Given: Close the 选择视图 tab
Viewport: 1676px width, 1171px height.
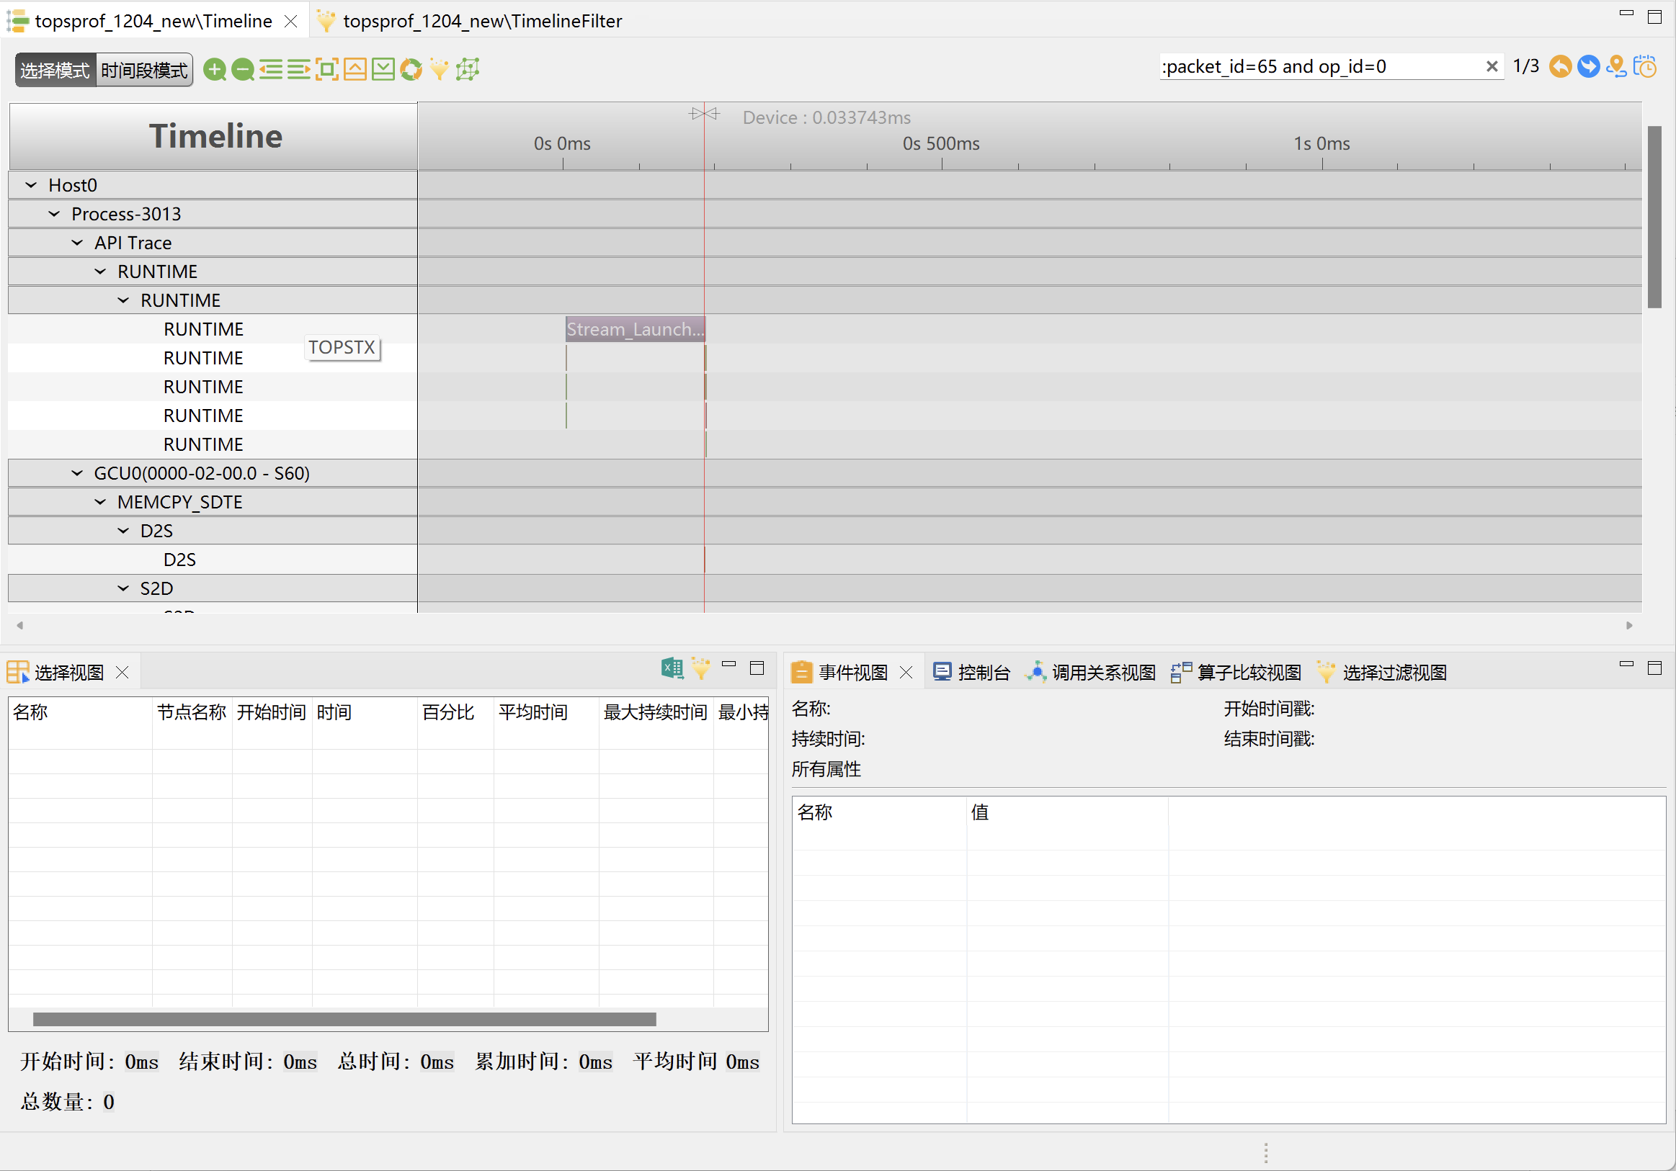Looking at the screenshot, I should pyautogui.click(x=122, y=673).
